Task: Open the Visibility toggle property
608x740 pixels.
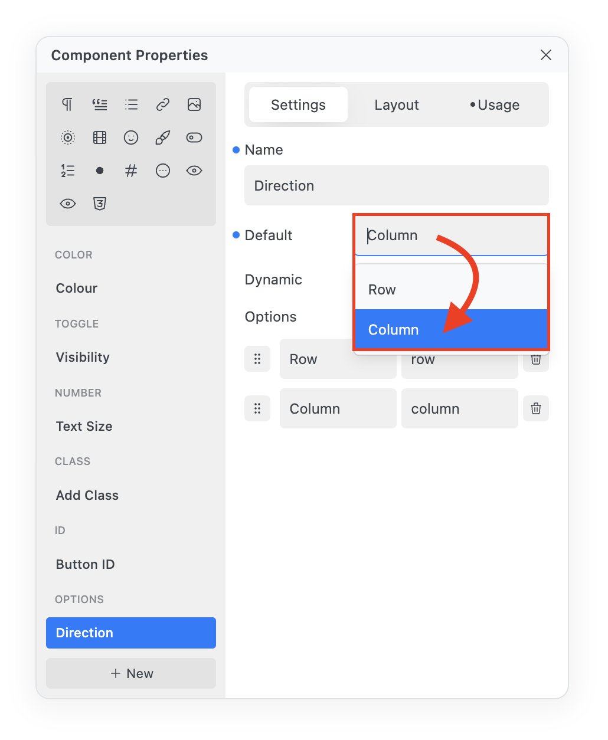Action: click(83, 357)
